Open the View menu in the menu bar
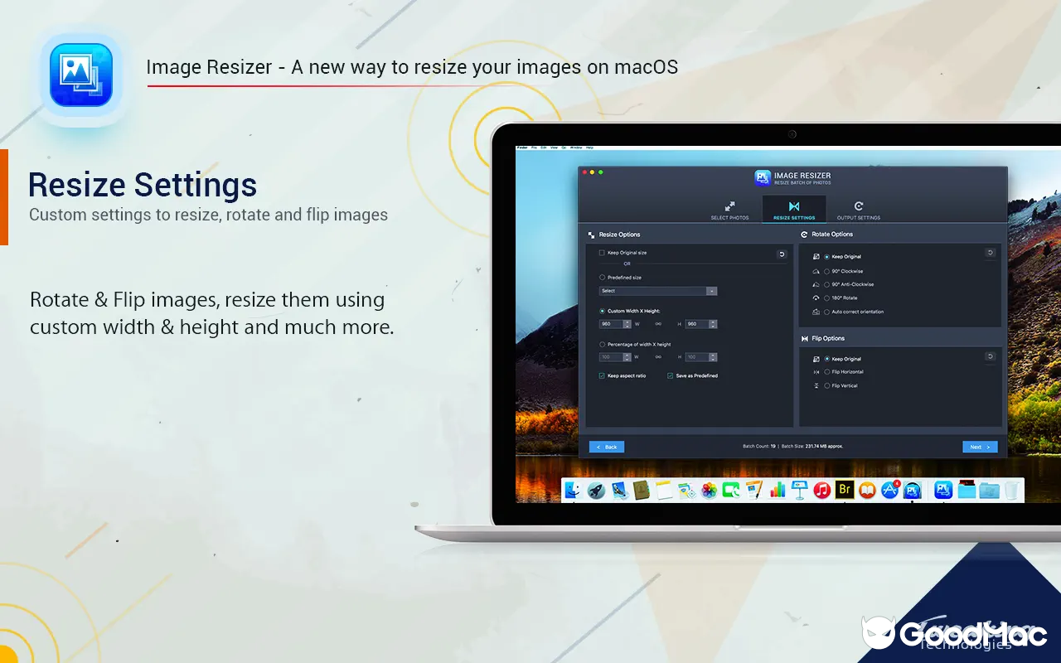The height and width of the screenshot is (663, 1061). pyautogui.click(x=554, y=148)
